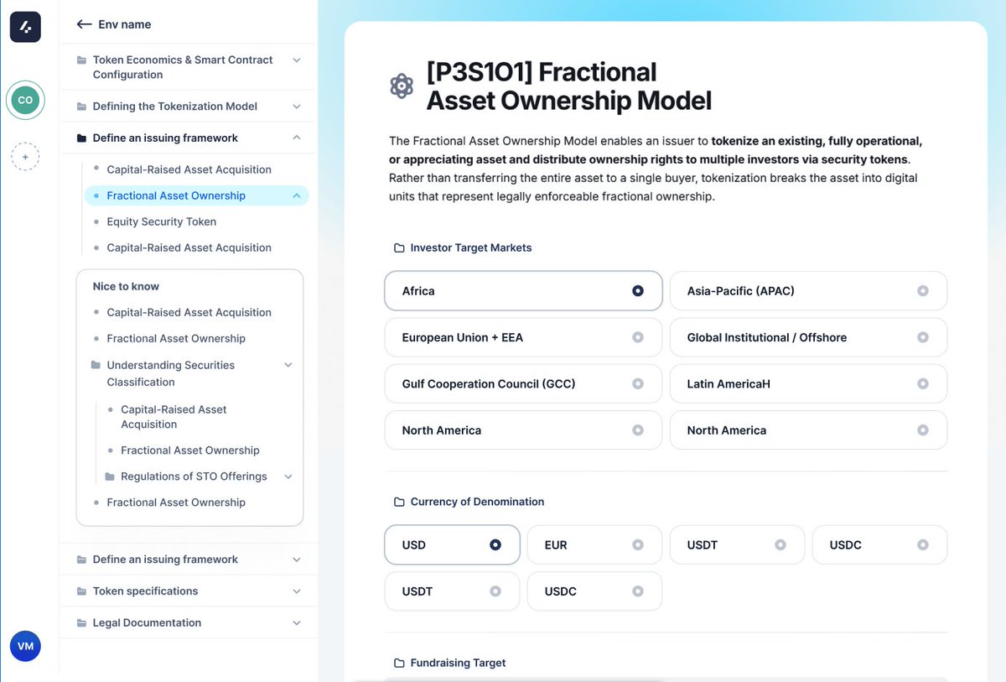Image resolution: width=1006 pixels, height=682 pixels.
Task: Toggle Understanding Securities Classification chevron
Action: click(288, 366)
